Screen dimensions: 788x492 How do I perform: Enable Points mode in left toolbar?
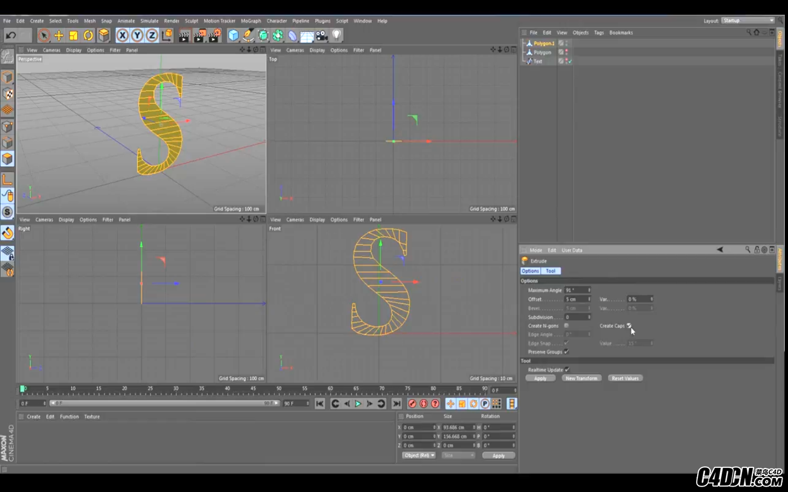[x=7, y=127]
